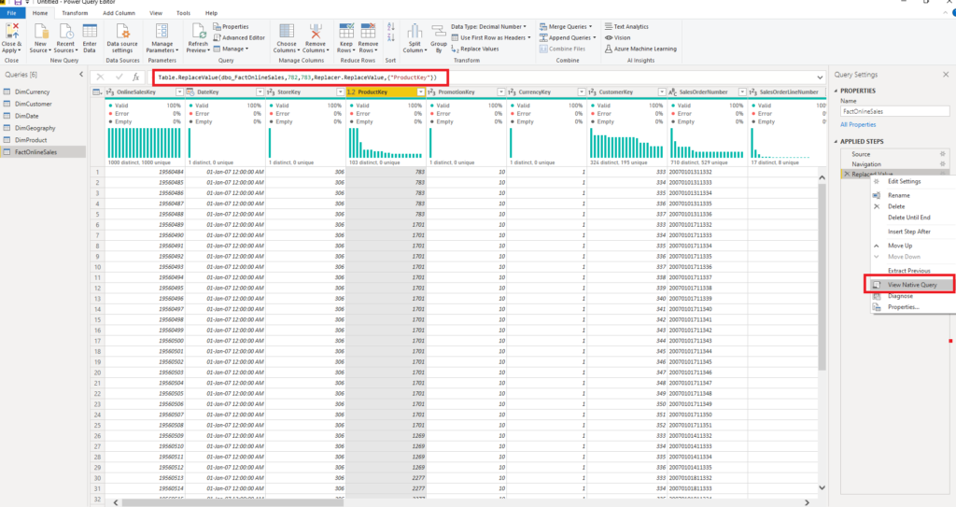The image size is (956, 507).
Task: Collapse the Queries pane
Action: (81, 75)
